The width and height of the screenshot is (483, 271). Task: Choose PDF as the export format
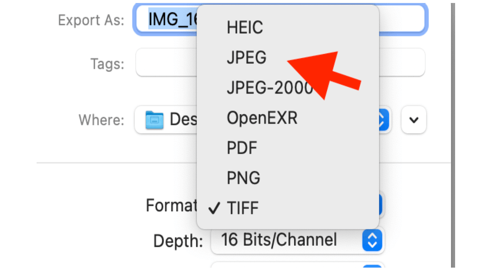pos(242,148)
